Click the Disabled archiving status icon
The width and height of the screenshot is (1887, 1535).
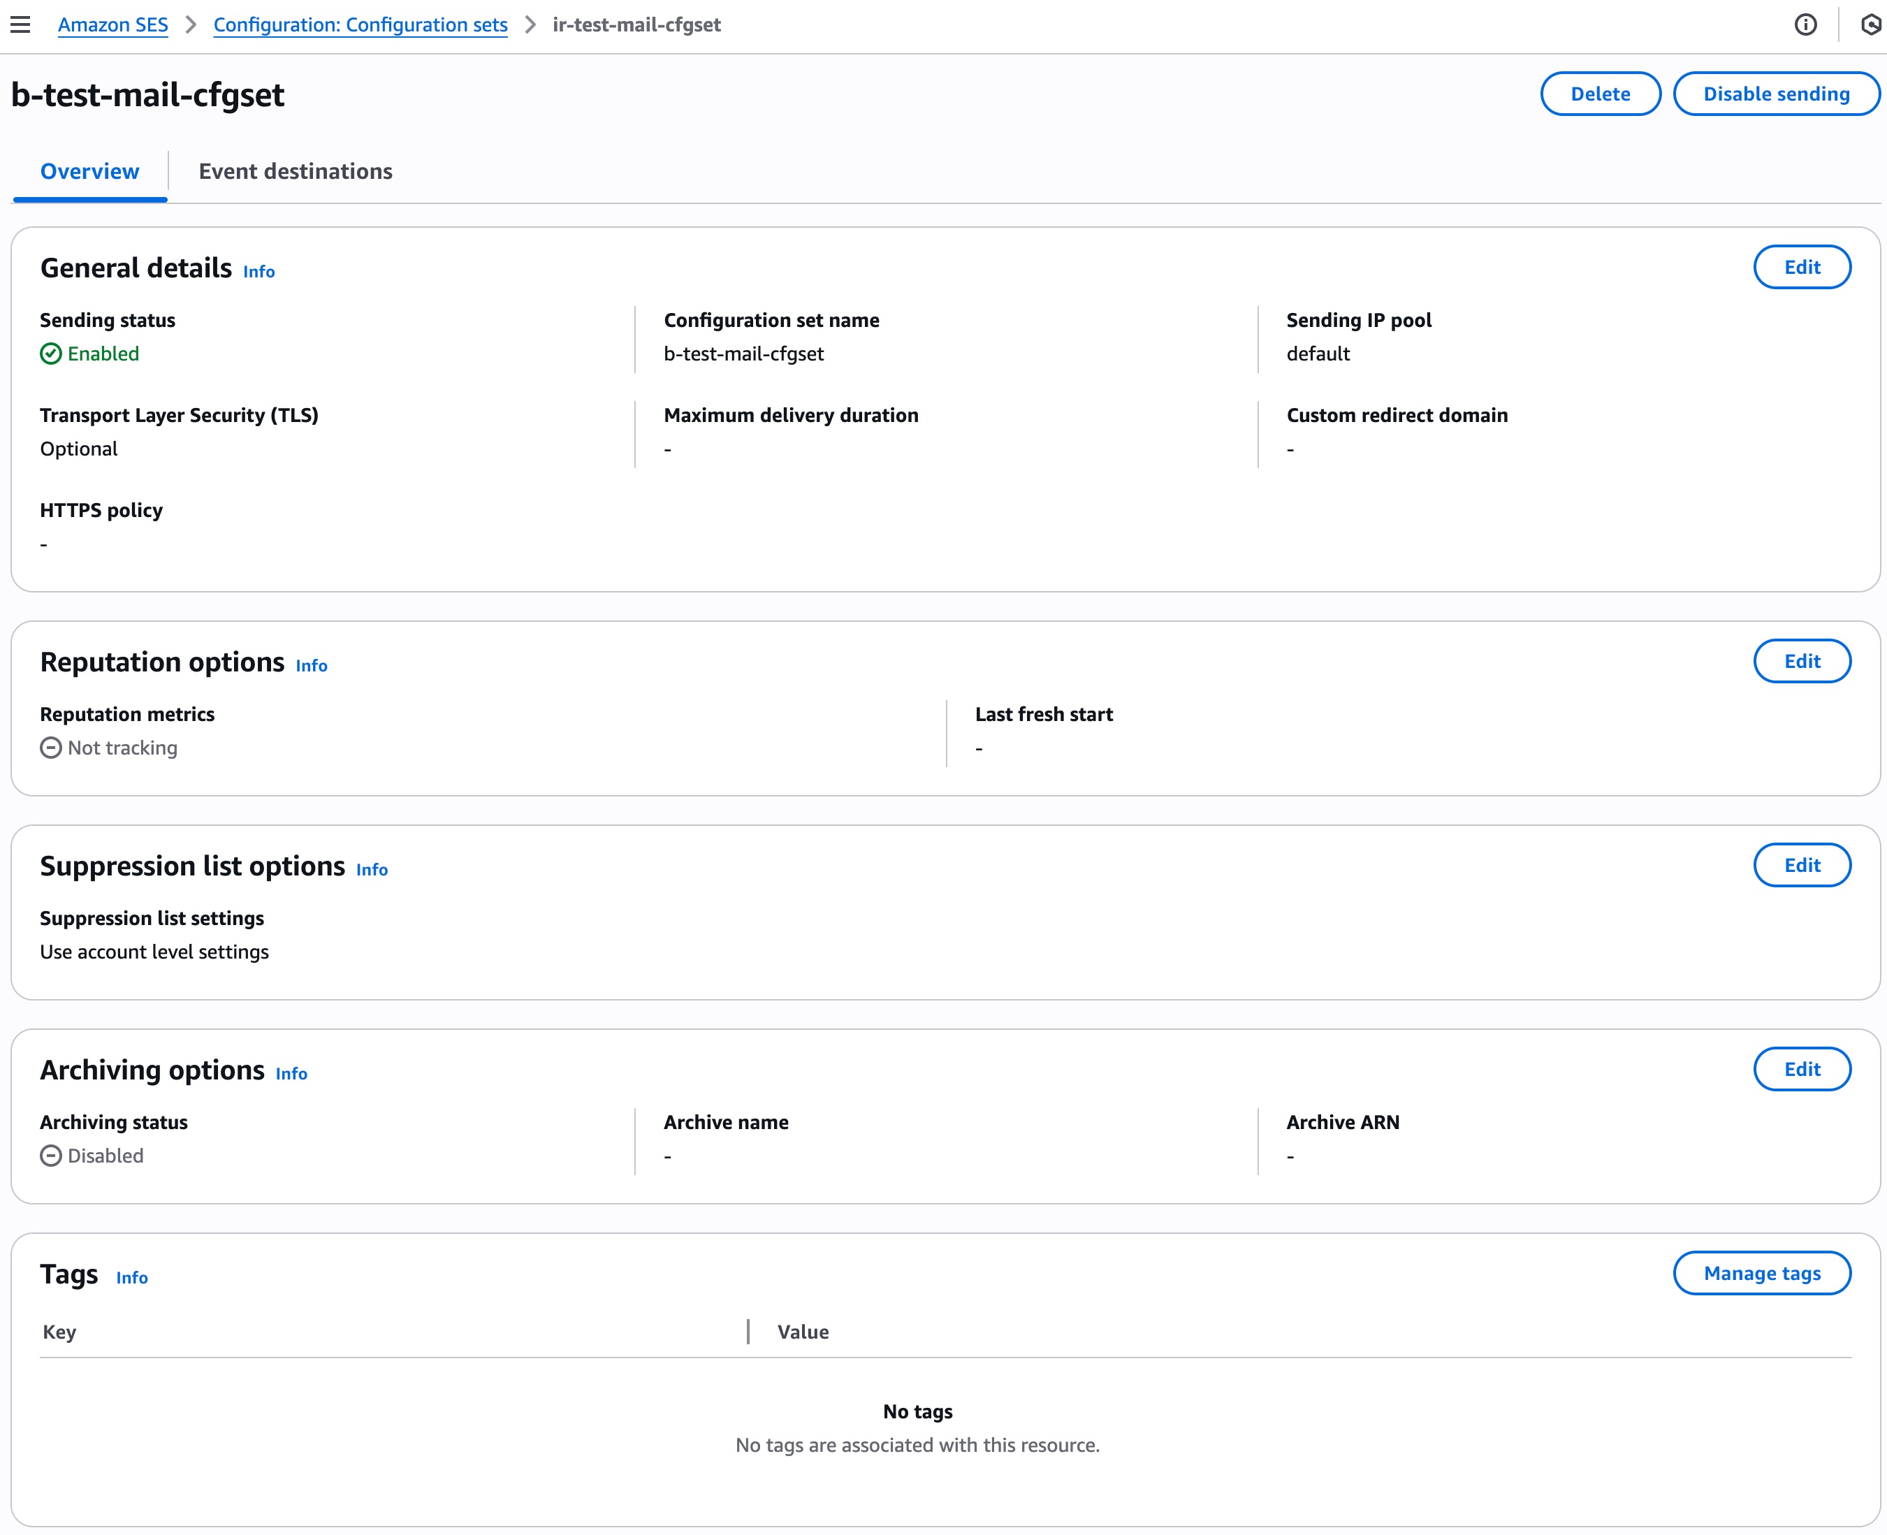(x=51, y=1156)
